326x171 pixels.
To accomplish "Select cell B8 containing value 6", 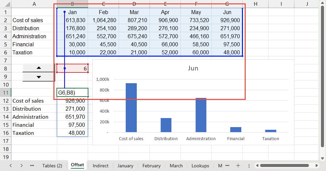I will coord(73,68).
